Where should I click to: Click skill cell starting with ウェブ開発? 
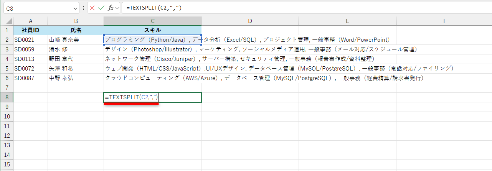point(152,69)
